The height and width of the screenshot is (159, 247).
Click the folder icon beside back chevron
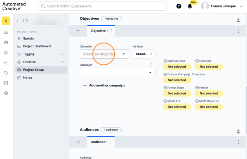(25, 21)
